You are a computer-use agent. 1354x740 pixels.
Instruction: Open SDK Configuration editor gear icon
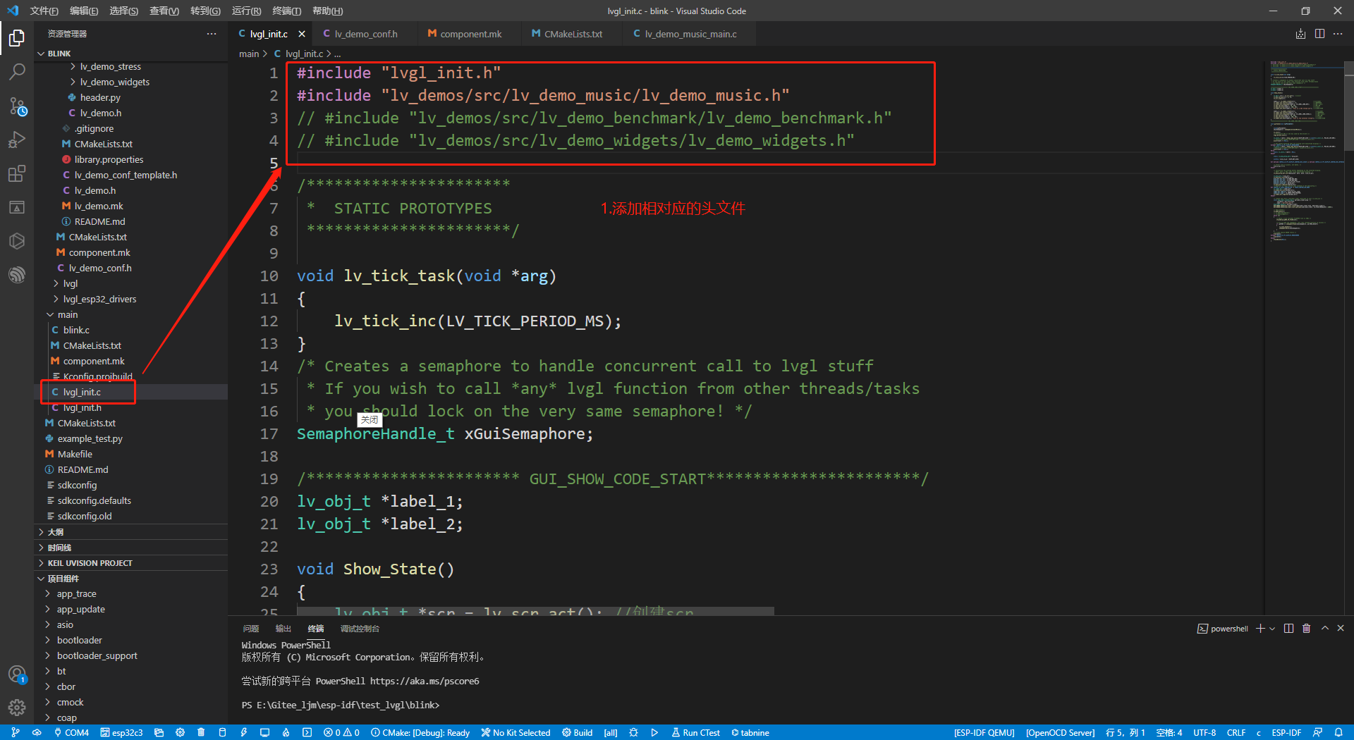[x=180, y=733]
